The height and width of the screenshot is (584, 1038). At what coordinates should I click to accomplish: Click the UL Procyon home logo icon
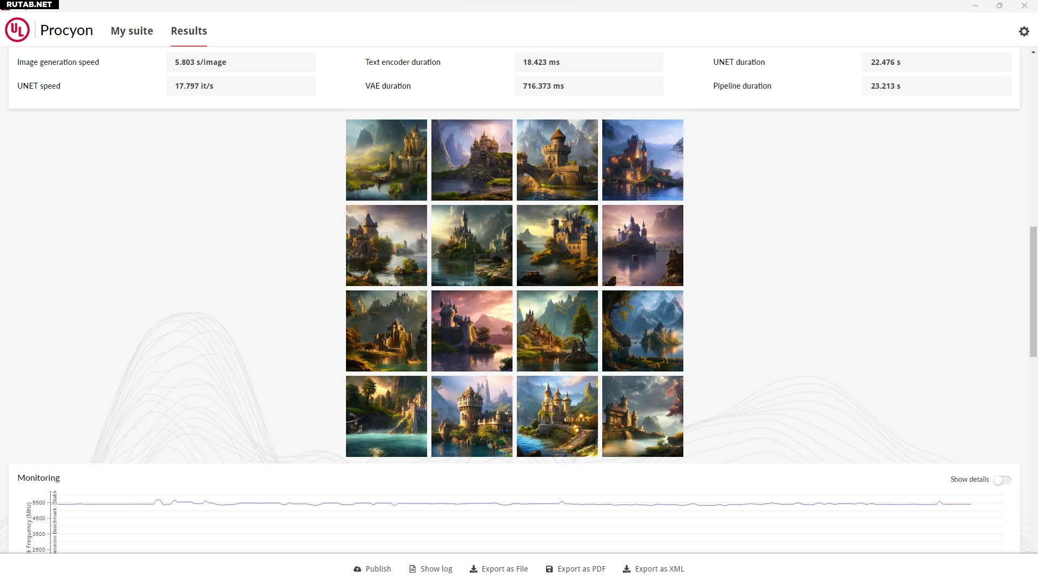(x=17, y=30)
